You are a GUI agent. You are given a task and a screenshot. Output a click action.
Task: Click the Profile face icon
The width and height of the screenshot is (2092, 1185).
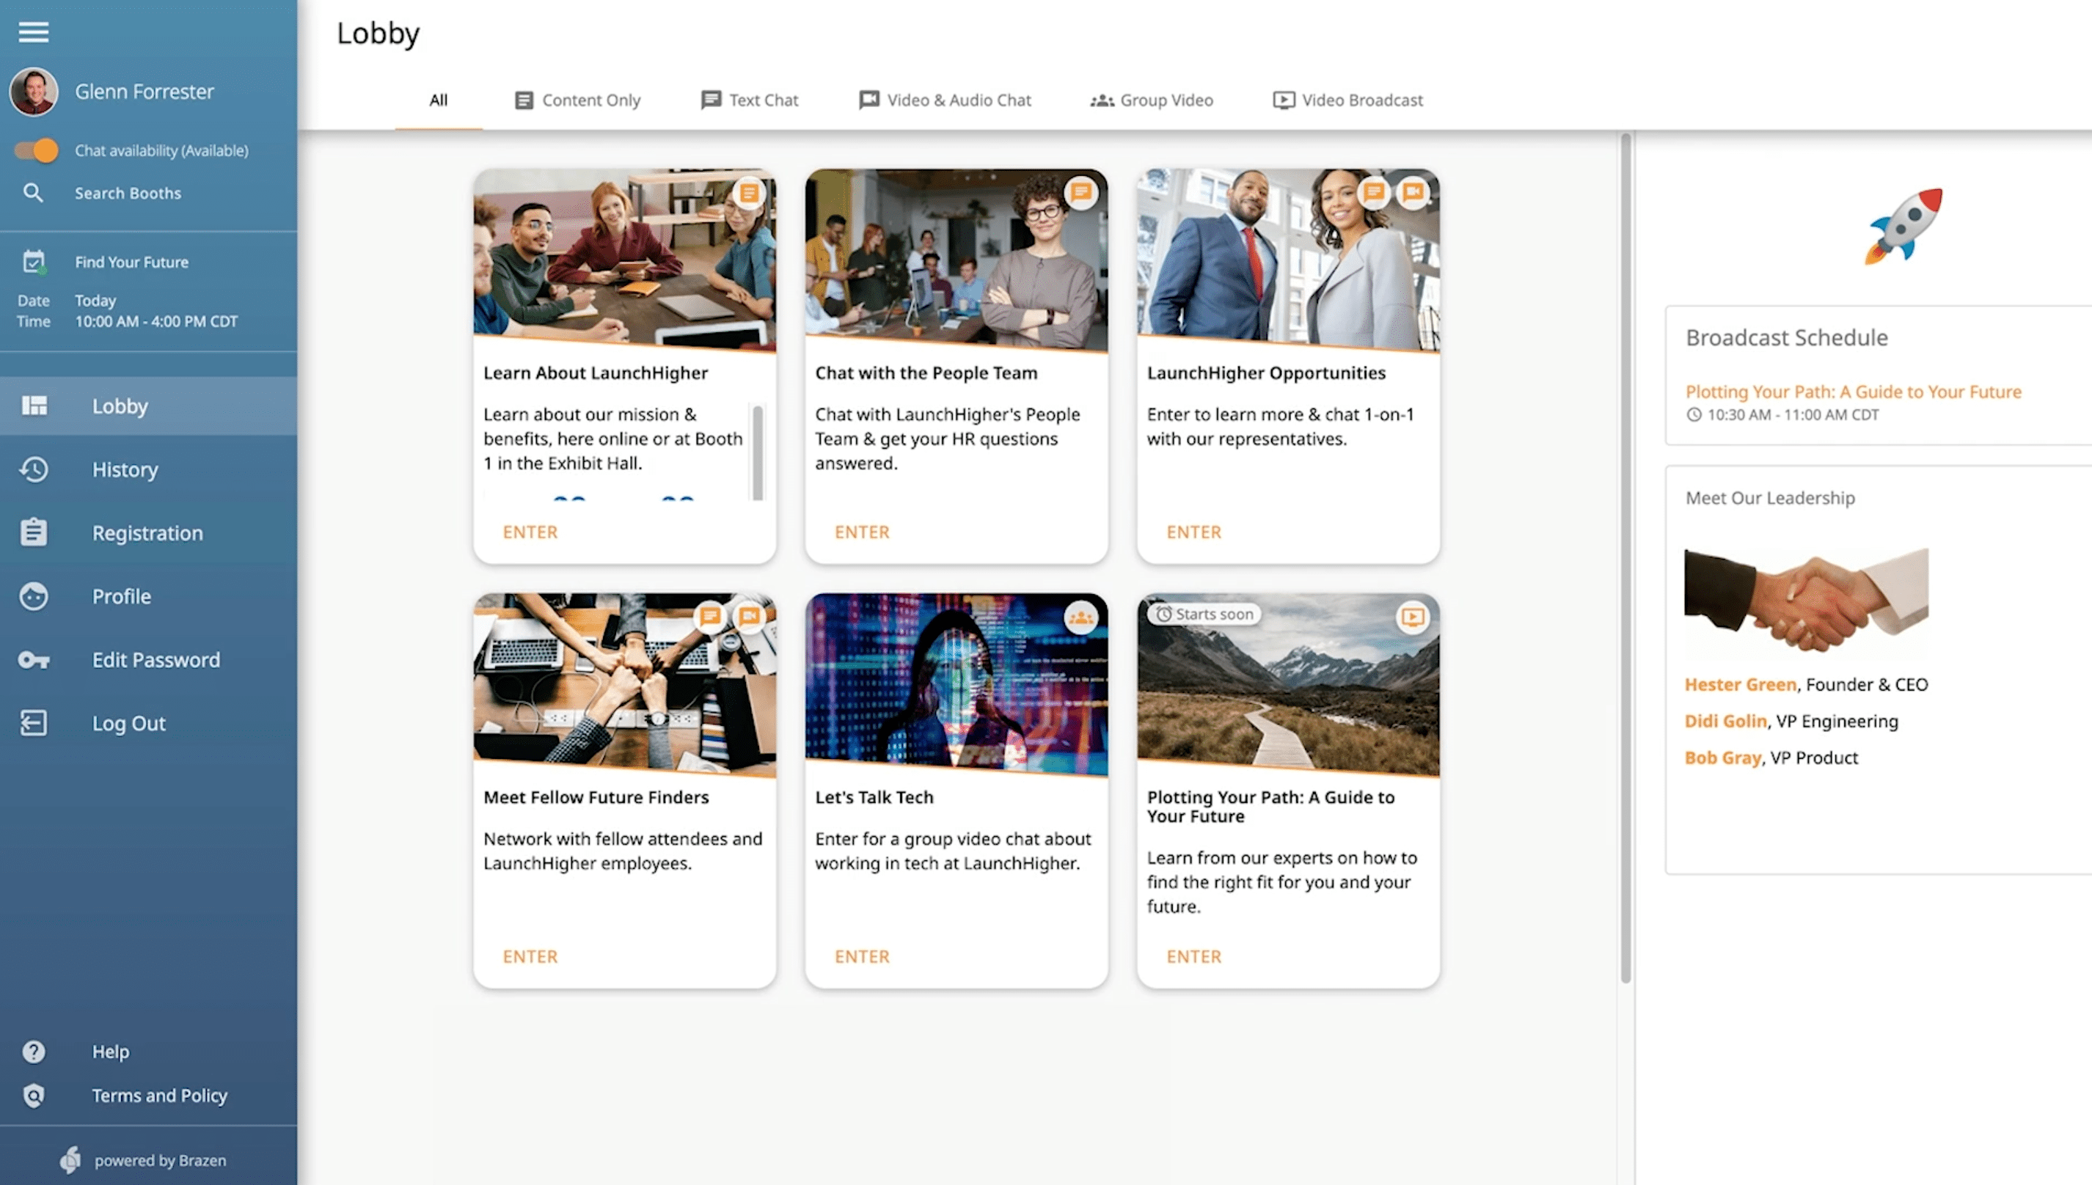[x=33, y=595]
